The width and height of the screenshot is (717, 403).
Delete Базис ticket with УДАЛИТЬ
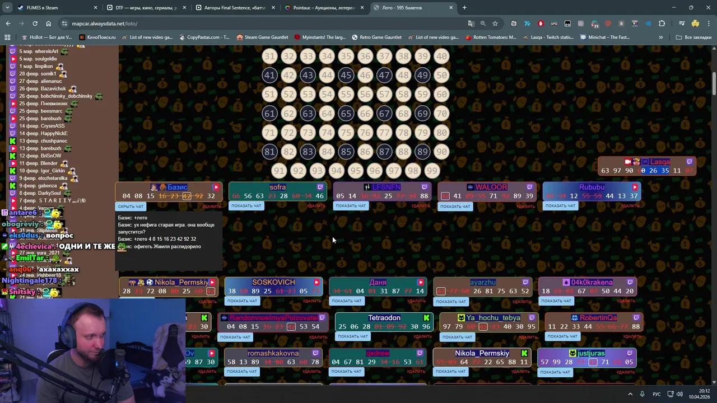(x=211, y=207)
